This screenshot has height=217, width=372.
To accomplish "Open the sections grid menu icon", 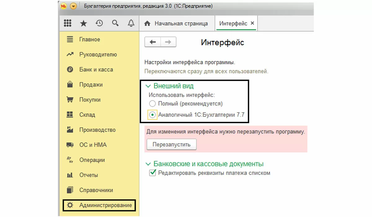I will point(67,23).
